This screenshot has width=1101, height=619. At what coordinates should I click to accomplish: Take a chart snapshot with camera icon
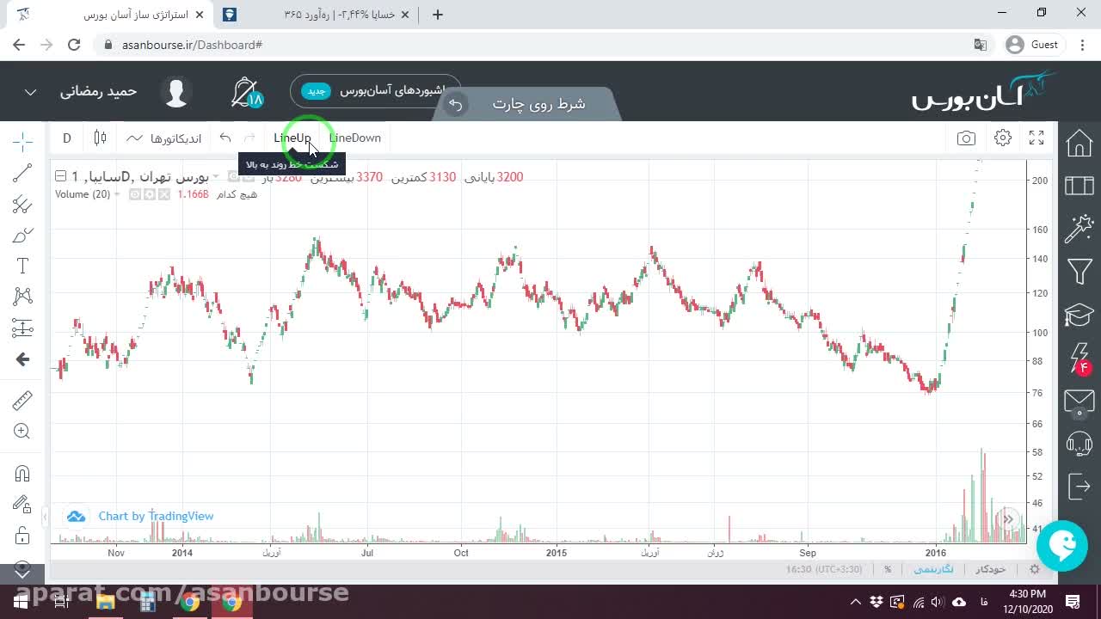point(966,138)
